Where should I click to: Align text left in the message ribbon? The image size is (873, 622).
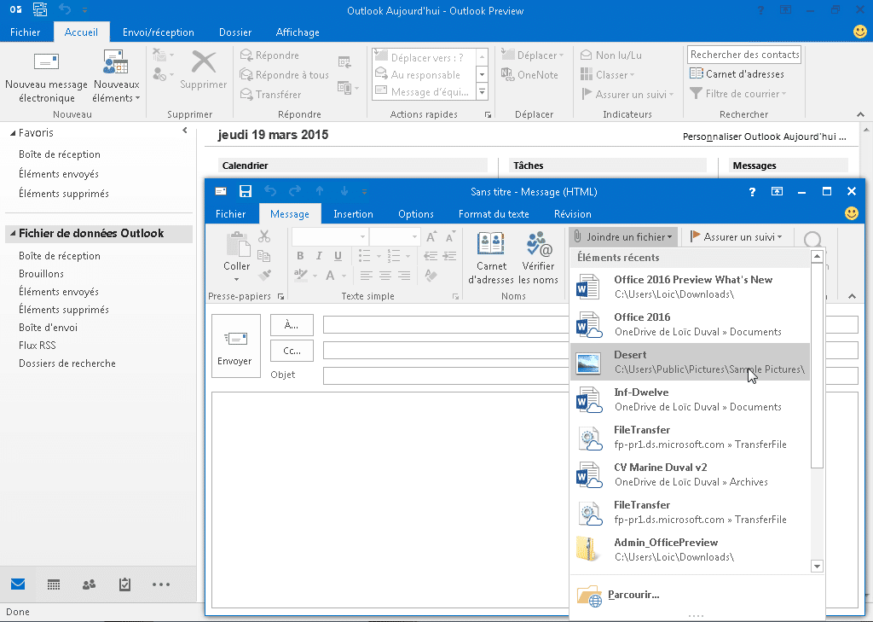point(366,276)
